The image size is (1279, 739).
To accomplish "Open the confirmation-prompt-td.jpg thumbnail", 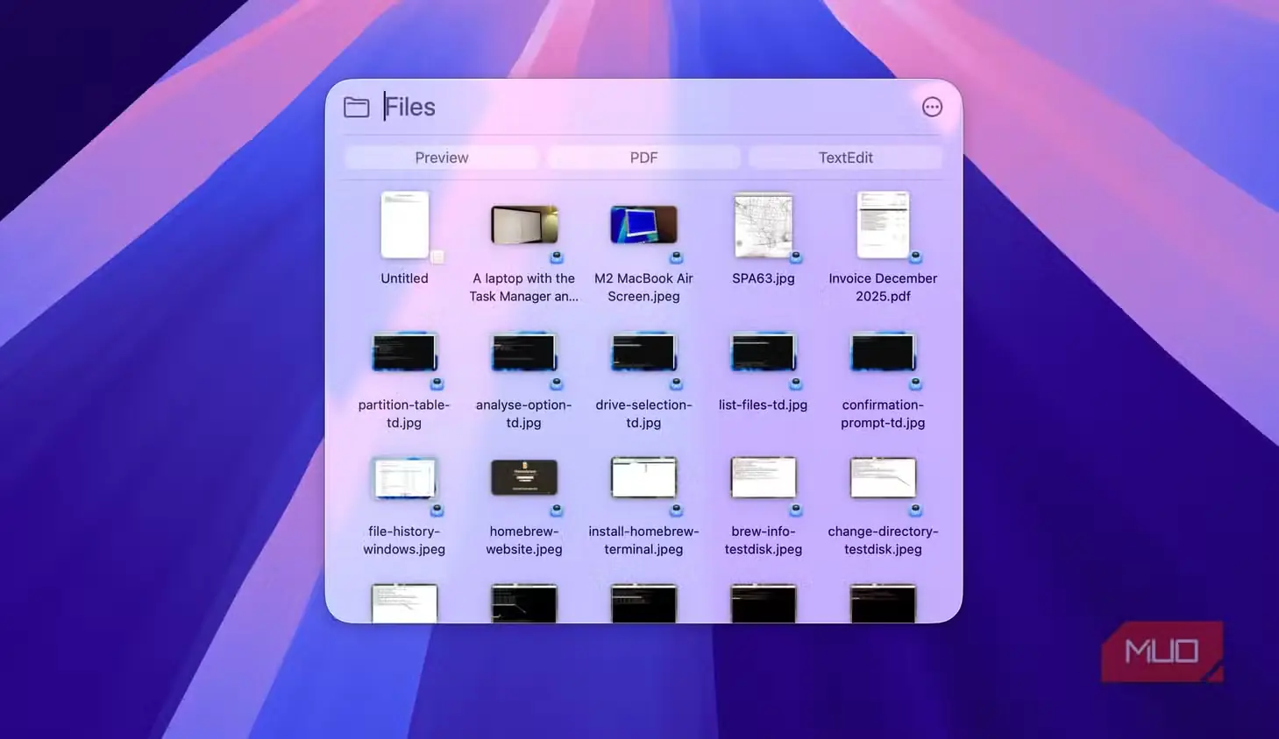I will pos(883,353).
